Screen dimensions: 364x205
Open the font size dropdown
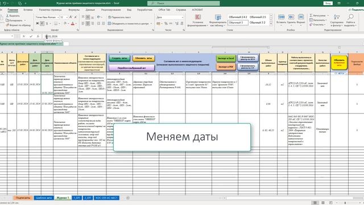67,17
